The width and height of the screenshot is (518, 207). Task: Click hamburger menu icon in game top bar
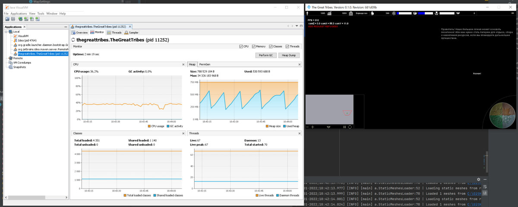click(x=512, y=13)
